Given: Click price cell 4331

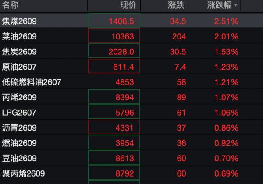Looking at the screenshot, I should (114, 127).
